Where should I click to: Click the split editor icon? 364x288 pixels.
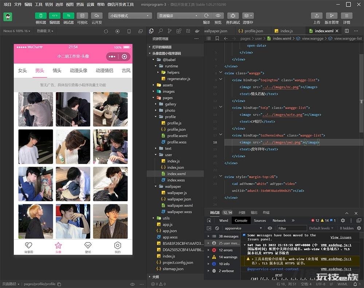tap(347, 31)
